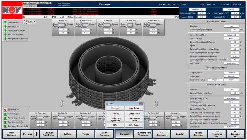
Task: Toggle the Simulation - Off button
Action: coord(45,3)
